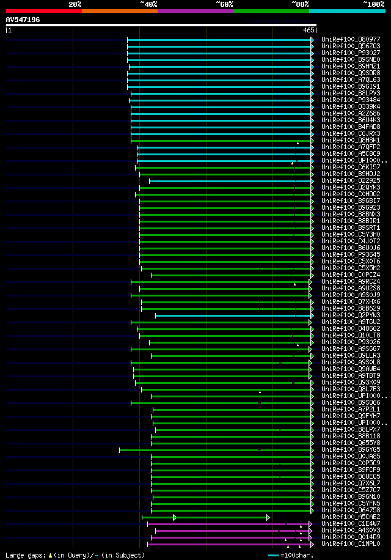Viewport: 391px width, 560px height.
Task: Click the cyan ~100% identity color segment
Action: [x=347, y=11]
